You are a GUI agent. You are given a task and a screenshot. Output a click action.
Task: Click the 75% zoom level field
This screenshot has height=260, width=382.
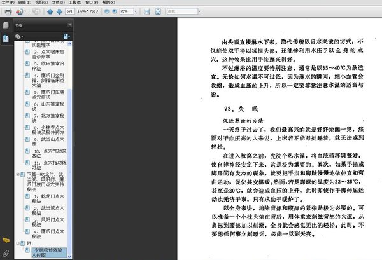coord(127,11)
